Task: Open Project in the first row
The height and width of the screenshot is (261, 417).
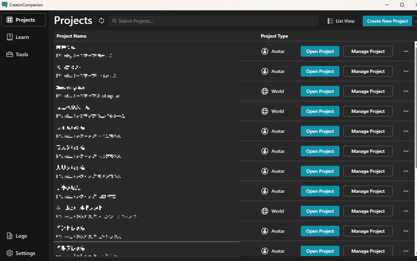Action: [x=320, y=51]
